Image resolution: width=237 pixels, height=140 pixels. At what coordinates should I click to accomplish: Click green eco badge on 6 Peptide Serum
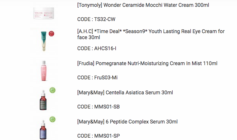tap(53, 120)
